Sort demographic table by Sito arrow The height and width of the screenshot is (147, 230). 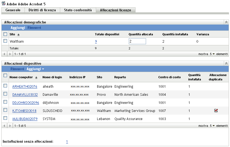18,35
